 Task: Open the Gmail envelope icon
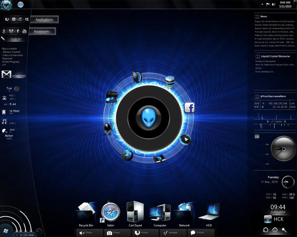pos(7,74)
